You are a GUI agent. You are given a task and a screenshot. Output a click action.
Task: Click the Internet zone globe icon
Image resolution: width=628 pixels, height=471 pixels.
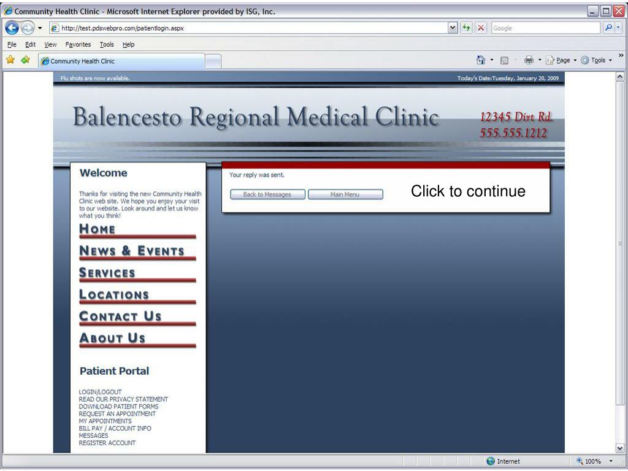tap(491, 461)
